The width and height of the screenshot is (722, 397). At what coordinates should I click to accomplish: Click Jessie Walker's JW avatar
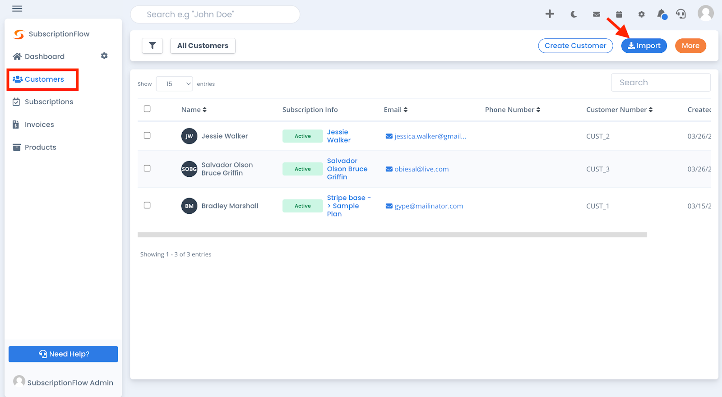pyautogui.click(x=189, y=136)
